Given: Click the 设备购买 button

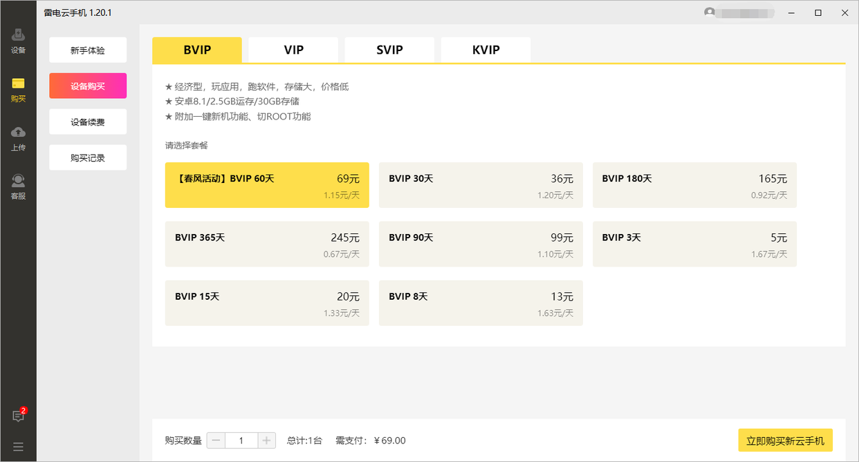Looking at the screenshot, I should (87, 86).
